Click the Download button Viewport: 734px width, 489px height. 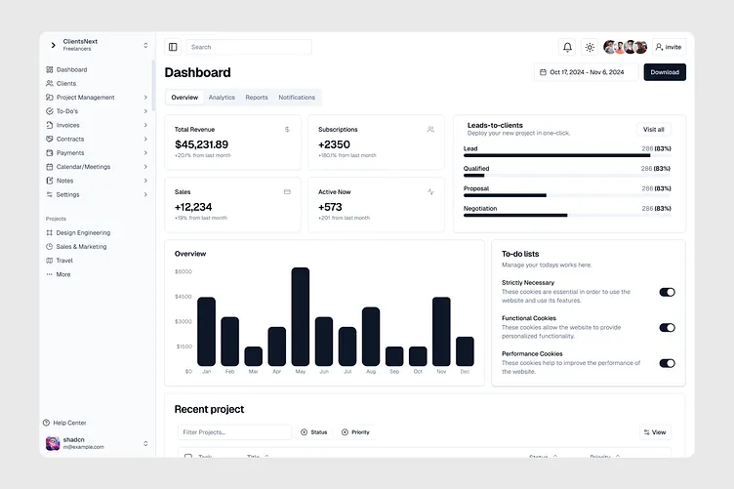665,72
